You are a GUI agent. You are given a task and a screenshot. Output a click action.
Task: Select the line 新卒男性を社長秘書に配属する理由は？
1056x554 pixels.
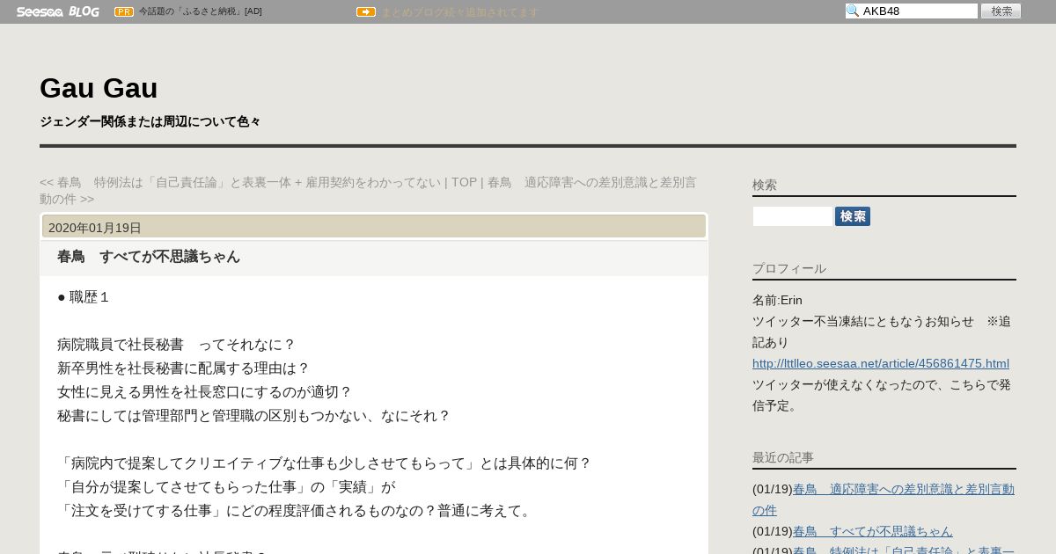(184, 368)
